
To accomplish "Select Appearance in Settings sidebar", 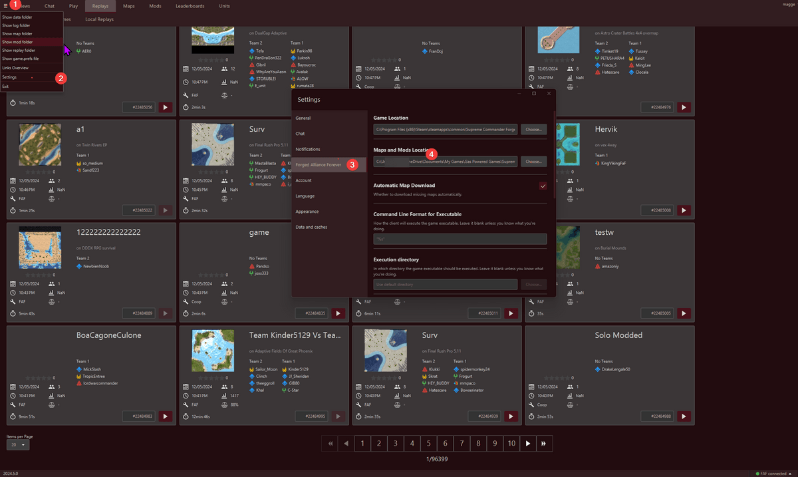I will 329,212.
